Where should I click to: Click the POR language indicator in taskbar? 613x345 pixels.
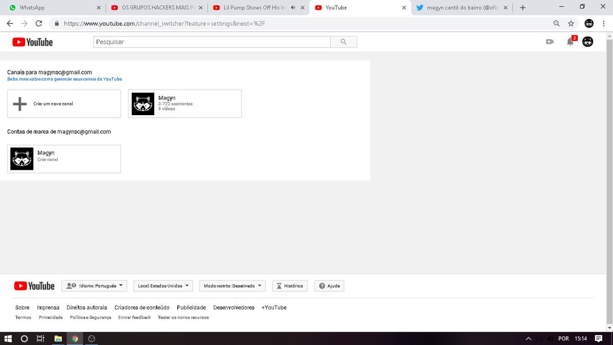click(x=563, y=338)
